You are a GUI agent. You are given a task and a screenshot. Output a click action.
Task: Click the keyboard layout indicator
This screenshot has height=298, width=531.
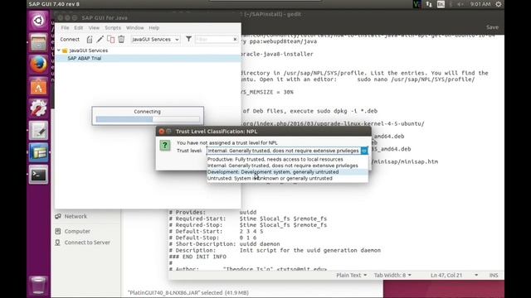441,4
